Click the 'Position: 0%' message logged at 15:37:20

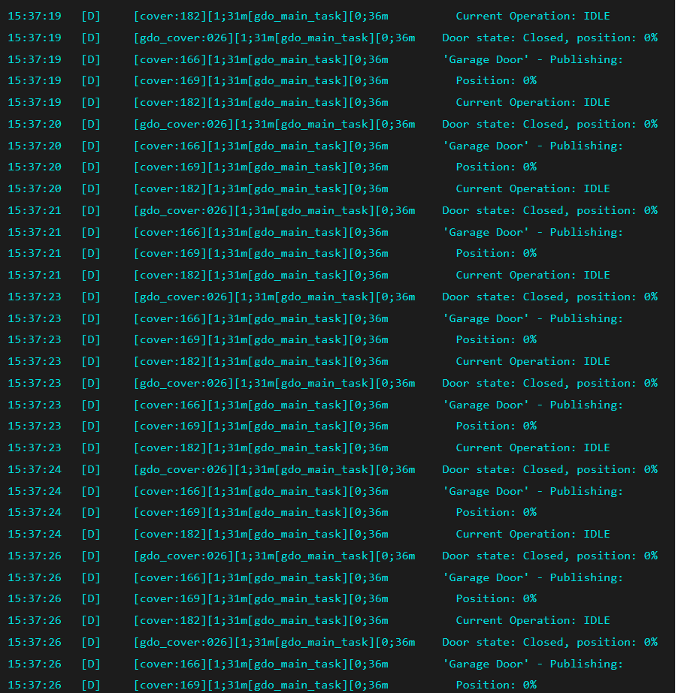pos(496,167)
